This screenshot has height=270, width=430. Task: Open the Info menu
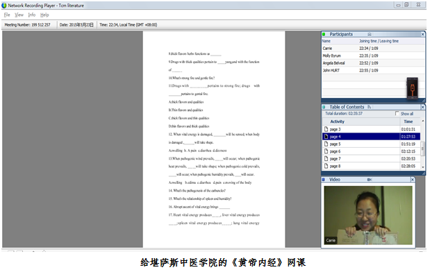(x=32, y=15)
